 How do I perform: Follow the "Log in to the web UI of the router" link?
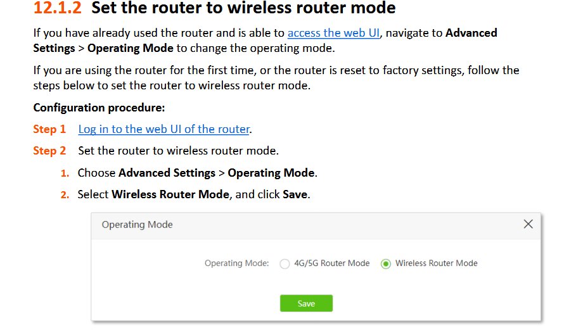pyautogui.click(x=163, y=129)
